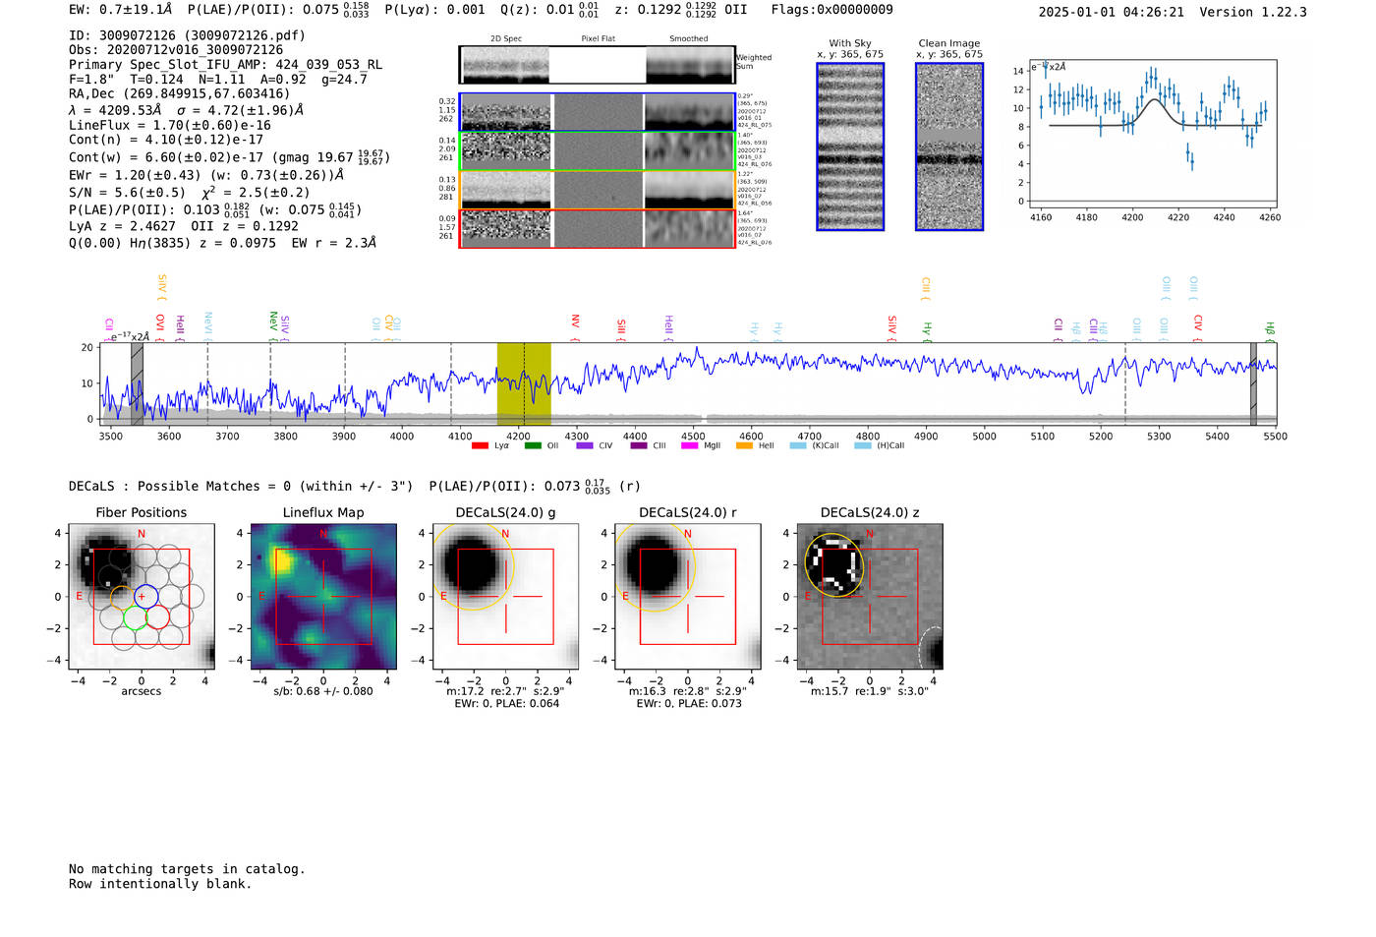Viewport: 1376px width, 937px height.
Task: Click the Version 1.22.3 timestamp text
Action: [1173, 12]
